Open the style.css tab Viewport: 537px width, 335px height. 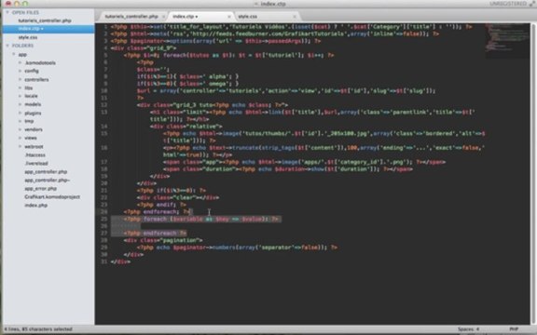coord(248,17)
